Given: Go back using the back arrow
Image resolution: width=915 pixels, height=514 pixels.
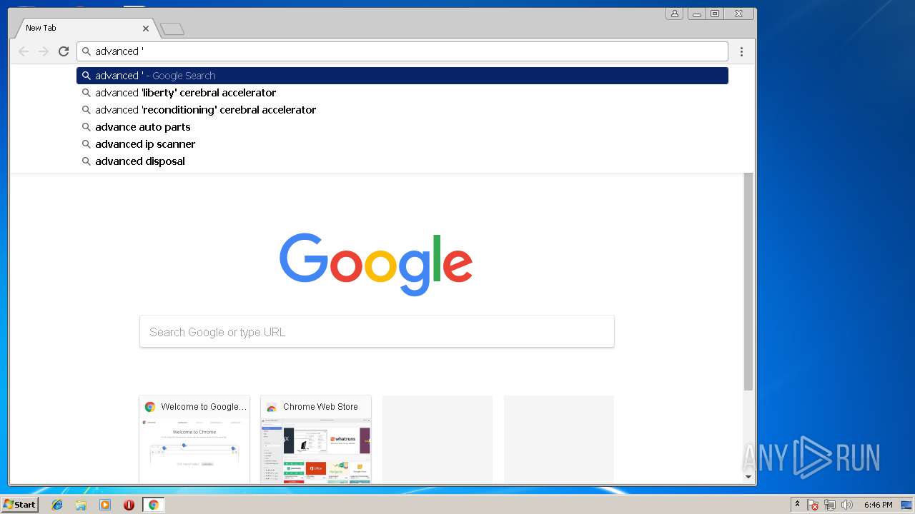Looking at the screenshot, I should pos(24,51).
